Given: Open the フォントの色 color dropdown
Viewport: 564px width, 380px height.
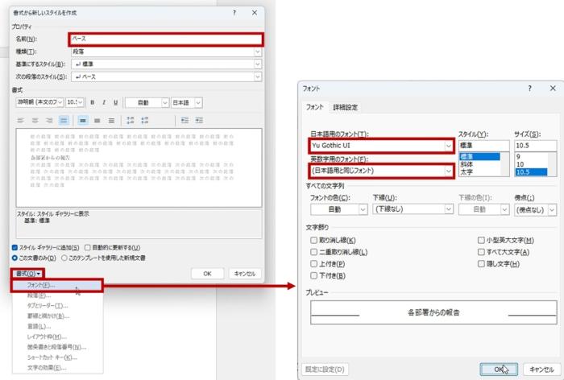Looking at the screenshot, I should tap(363, 209).
